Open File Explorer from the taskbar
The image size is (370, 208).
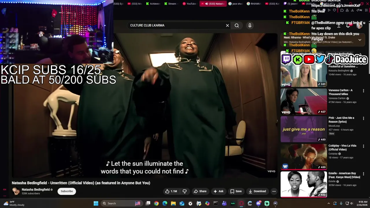pos(173,203)
